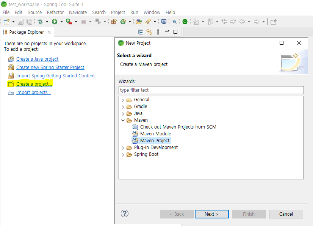Click the Import projects... link
This screenshot has width=313, height=226.
click(33, 93)
